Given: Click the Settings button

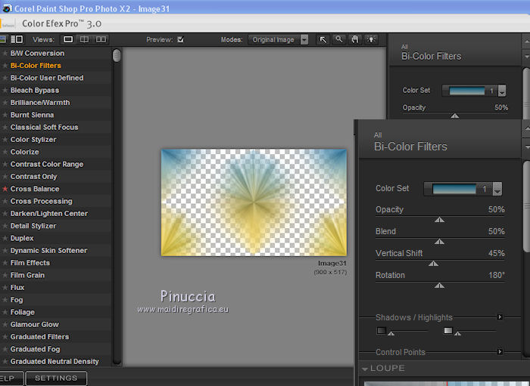Looking at the screenshot, I should (x=56, y=378).
